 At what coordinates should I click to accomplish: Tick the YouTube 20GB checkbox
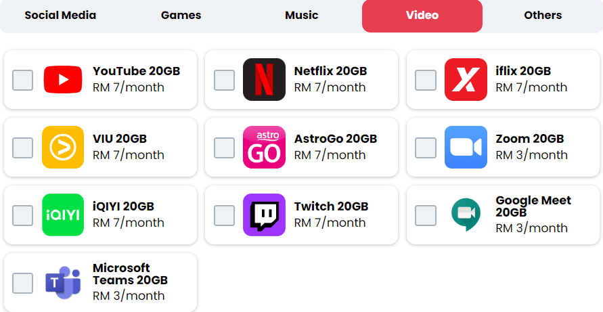coord(23,80)
